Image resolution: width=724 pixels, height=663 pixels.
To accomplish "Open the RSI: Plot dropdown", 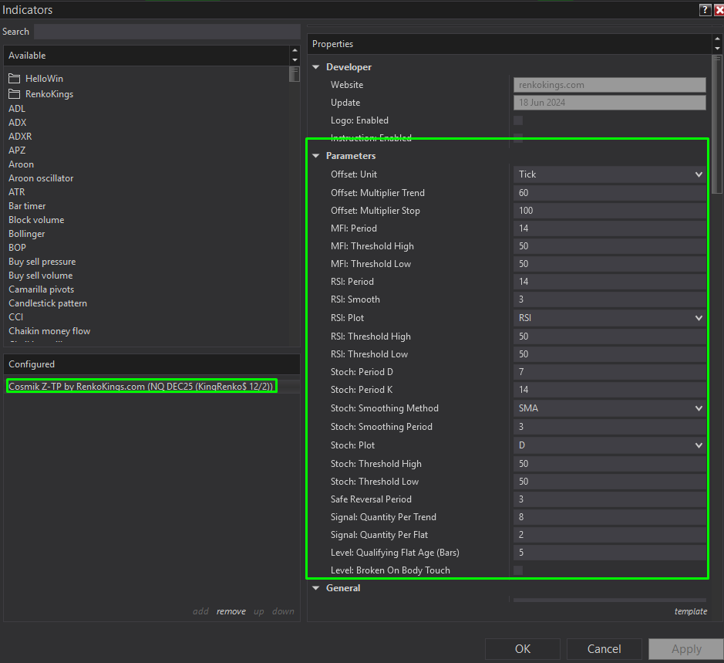I will (609, 318).
